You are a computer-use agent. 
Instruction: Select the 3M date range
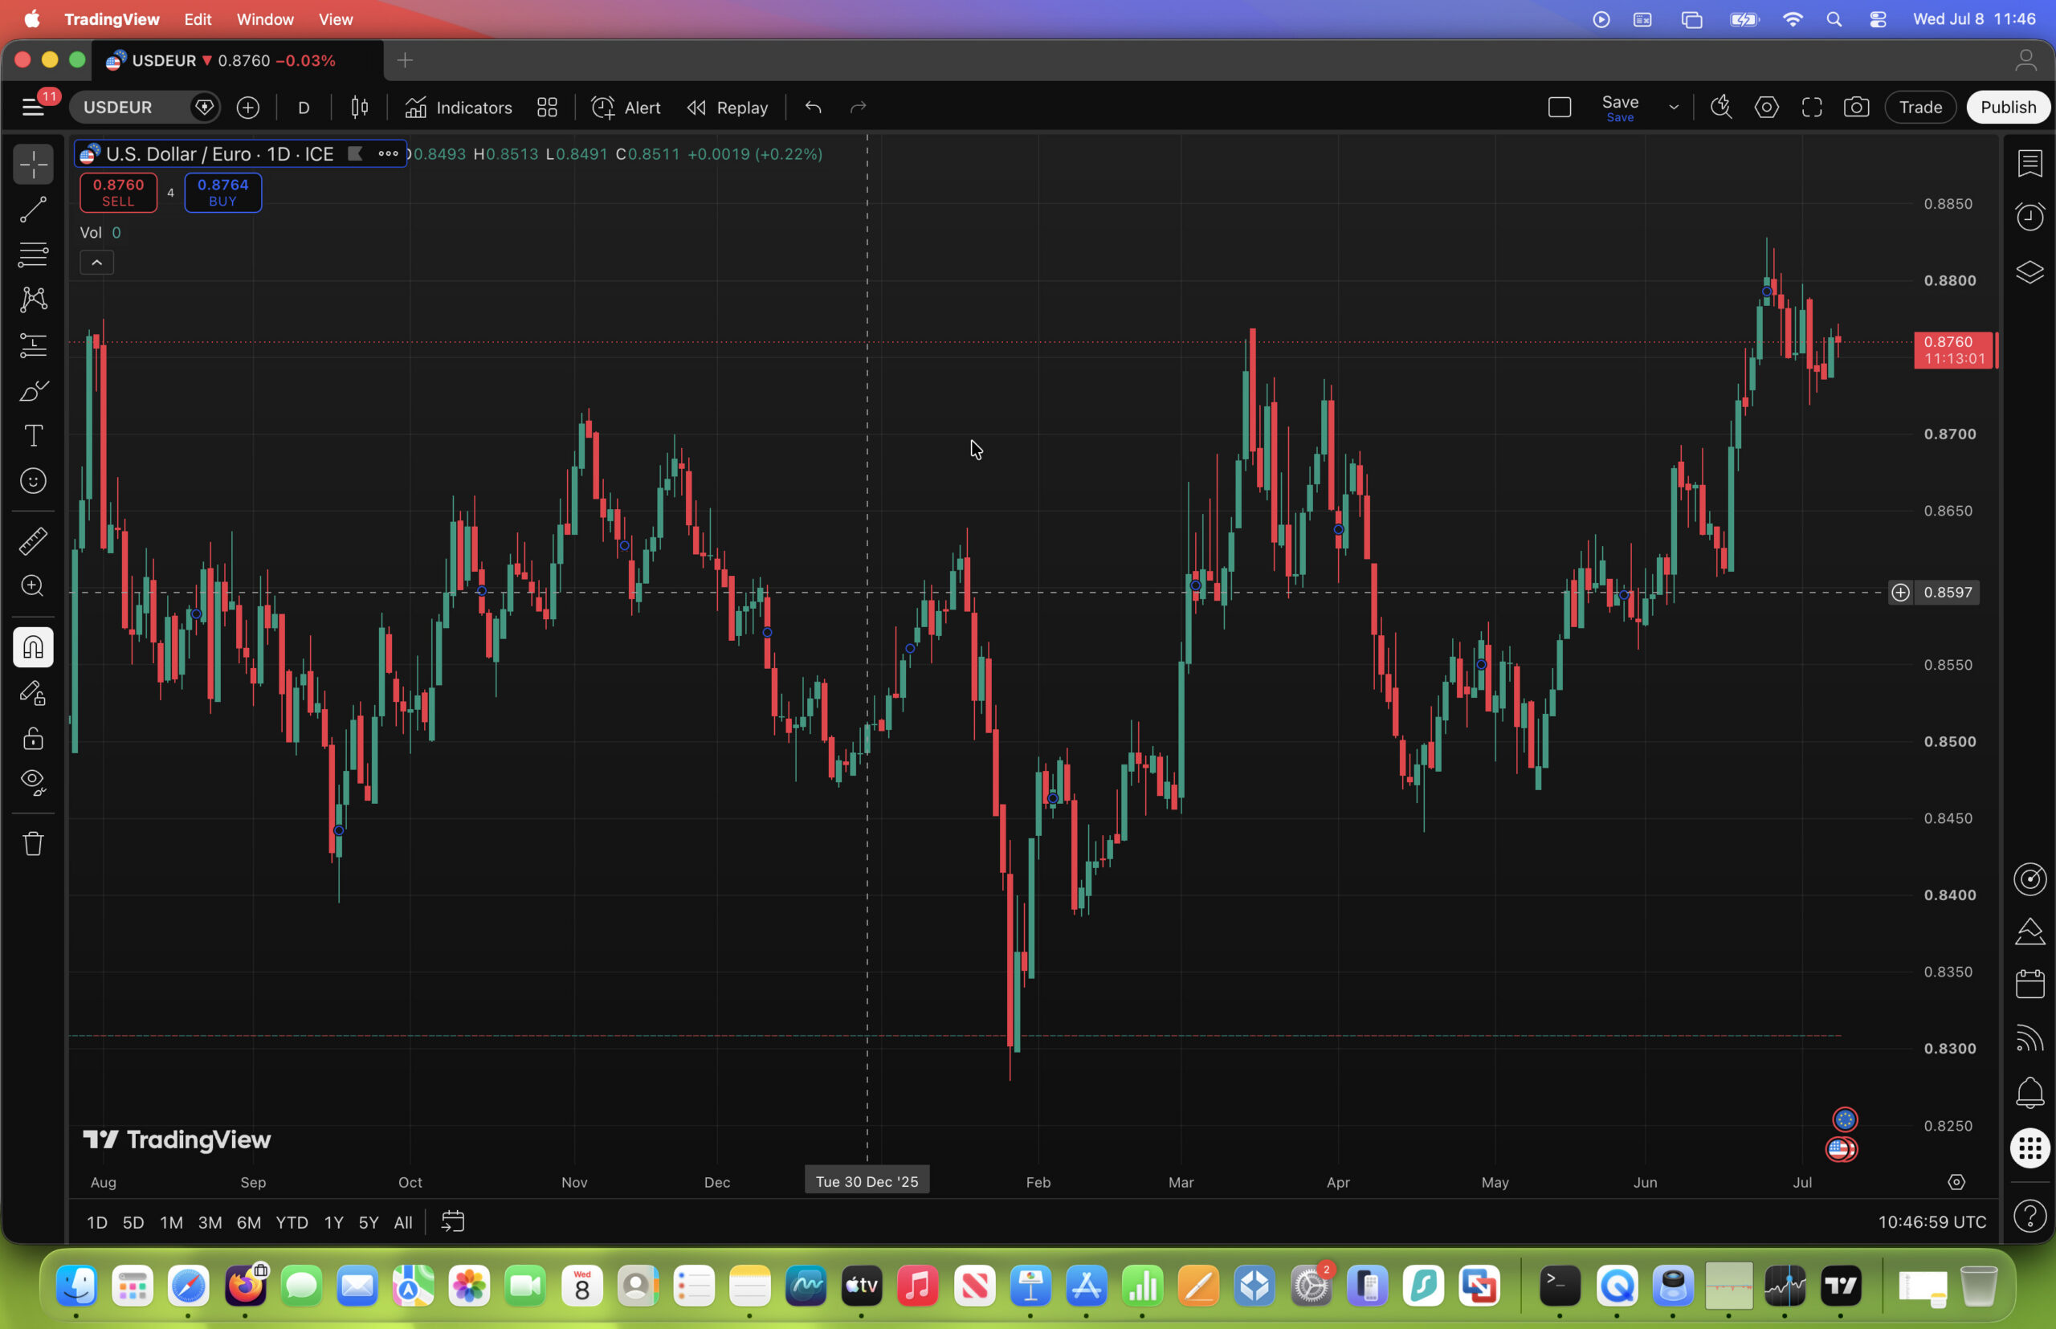pyautogui.click(x=210, y=1222)
